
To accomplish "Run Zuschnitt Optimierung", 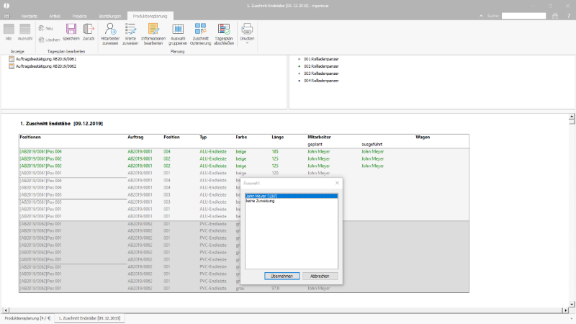I will [201, 34].
